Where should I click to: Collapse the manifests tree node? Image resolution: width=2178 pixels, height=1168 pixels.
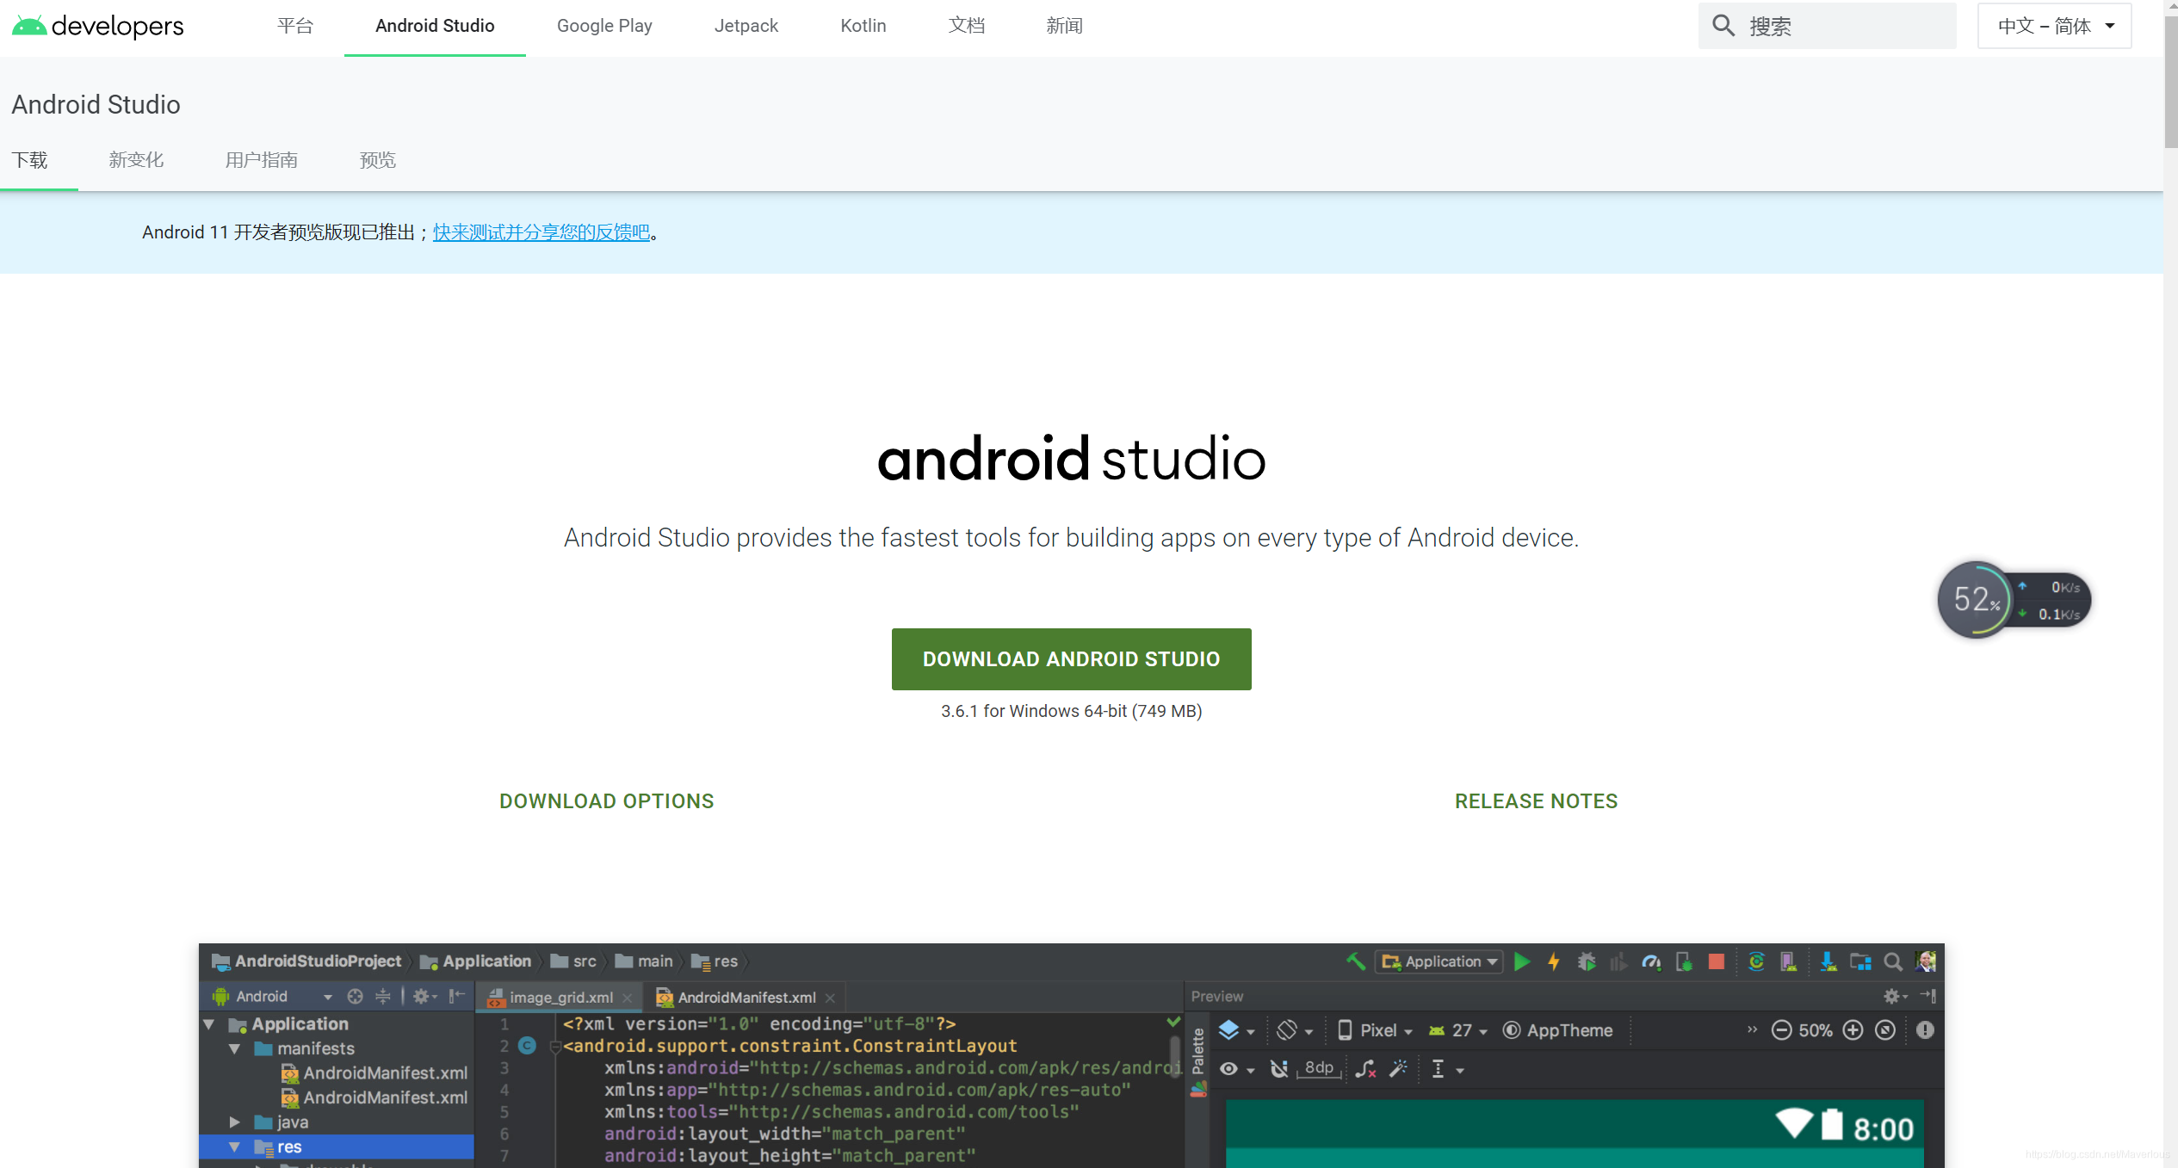pyautogui.click(x=234, y=1048)
